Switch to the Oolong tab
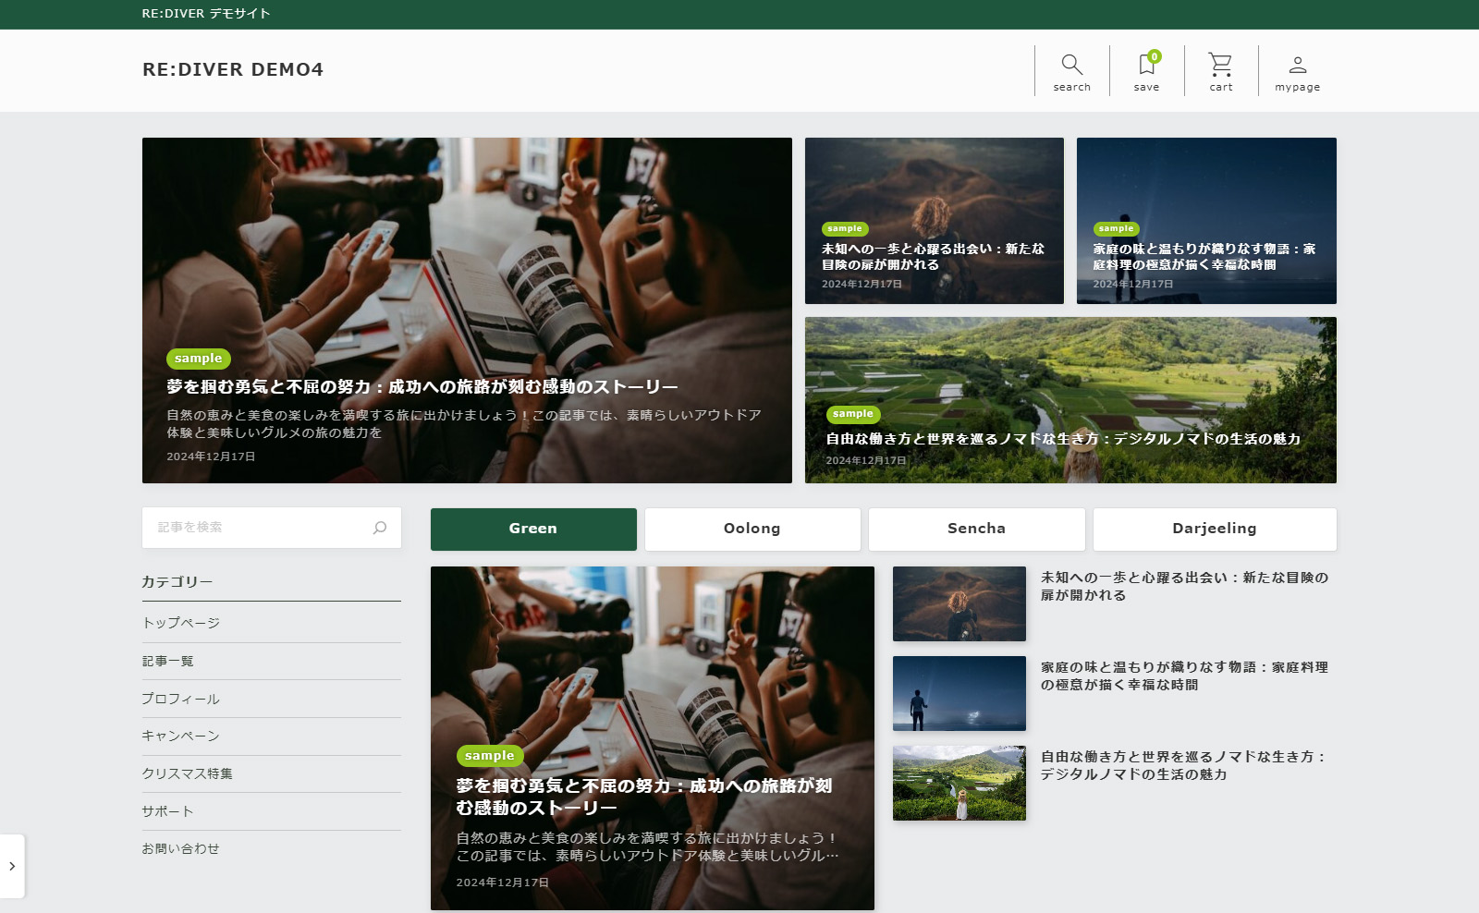The image size is (1479, 913). click(x=752, y=529)
